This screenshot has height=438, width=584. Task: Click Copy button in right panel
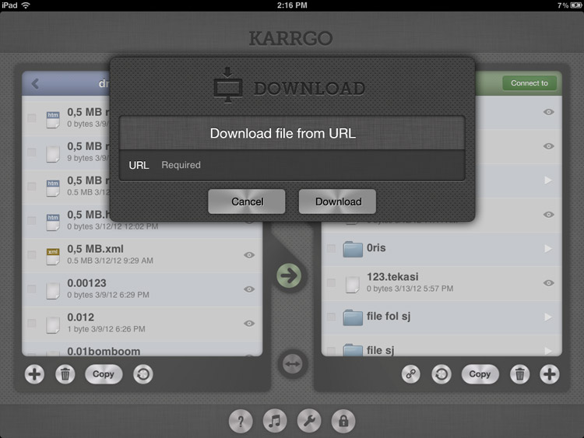[480, 374]
